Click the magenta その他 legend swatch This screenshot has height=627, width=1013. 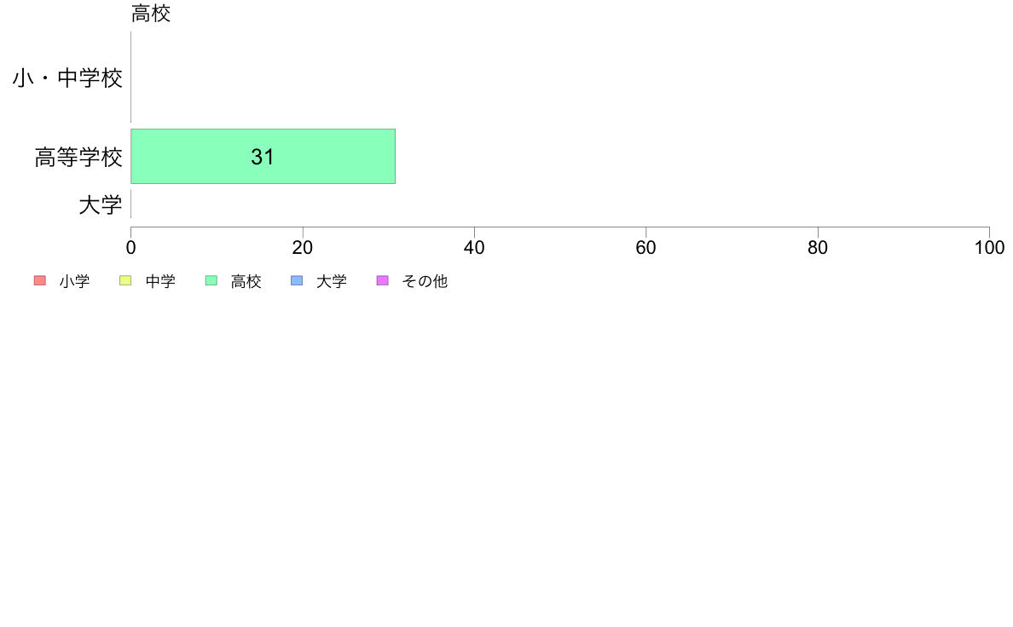coord(383,280)
